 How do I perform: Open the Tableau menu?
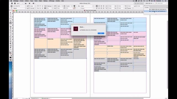coord(45,1)
